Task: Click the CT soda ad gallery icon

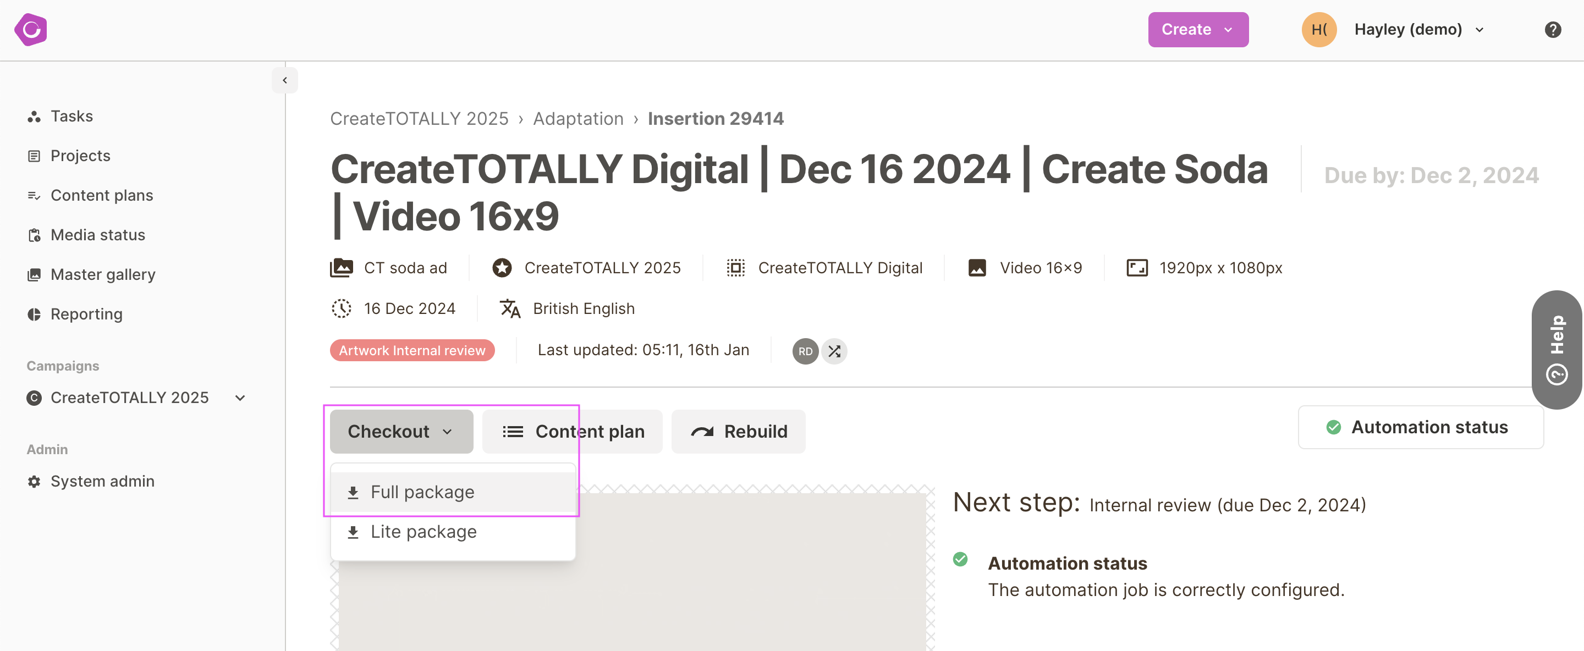Action: (x=341, y=268)
